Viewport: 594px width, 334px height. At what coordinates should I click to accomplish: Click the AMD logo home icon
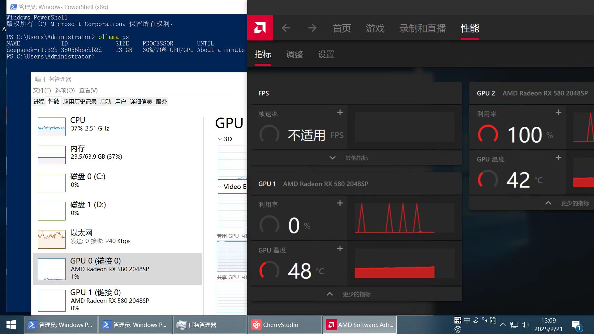(260, 28)
